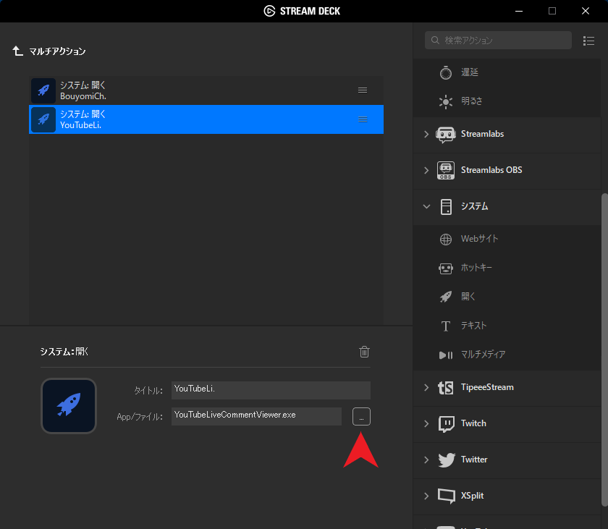Click the XSplit label
Screen dimensions: 608x529
tap(472, 496)
